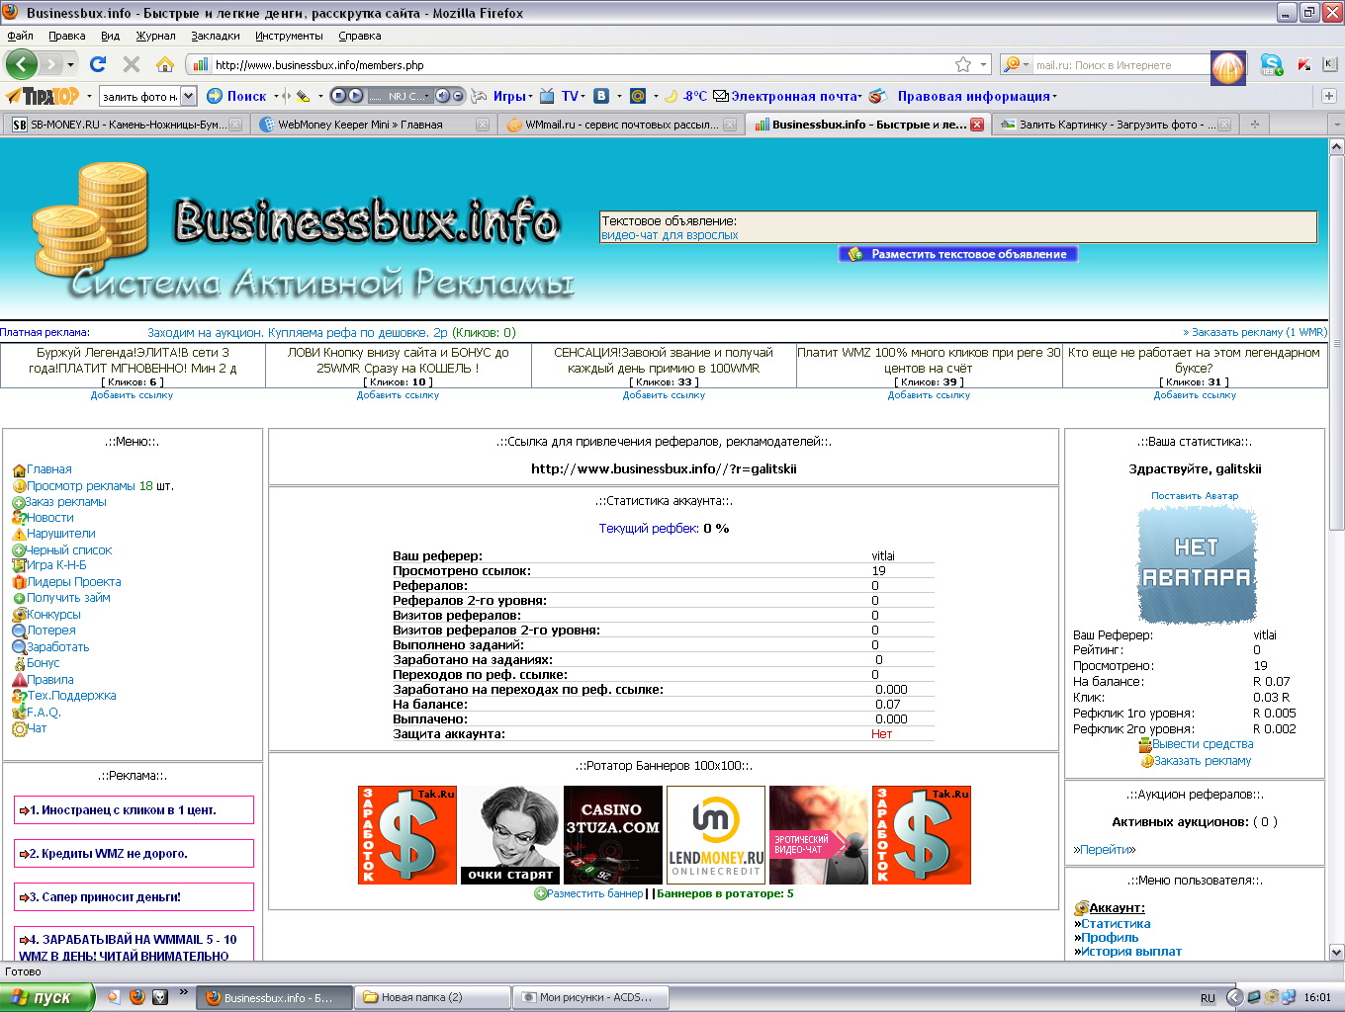Expand the URL bar history dropdown
1345x1012 pixels.
[x=984, y=64]
